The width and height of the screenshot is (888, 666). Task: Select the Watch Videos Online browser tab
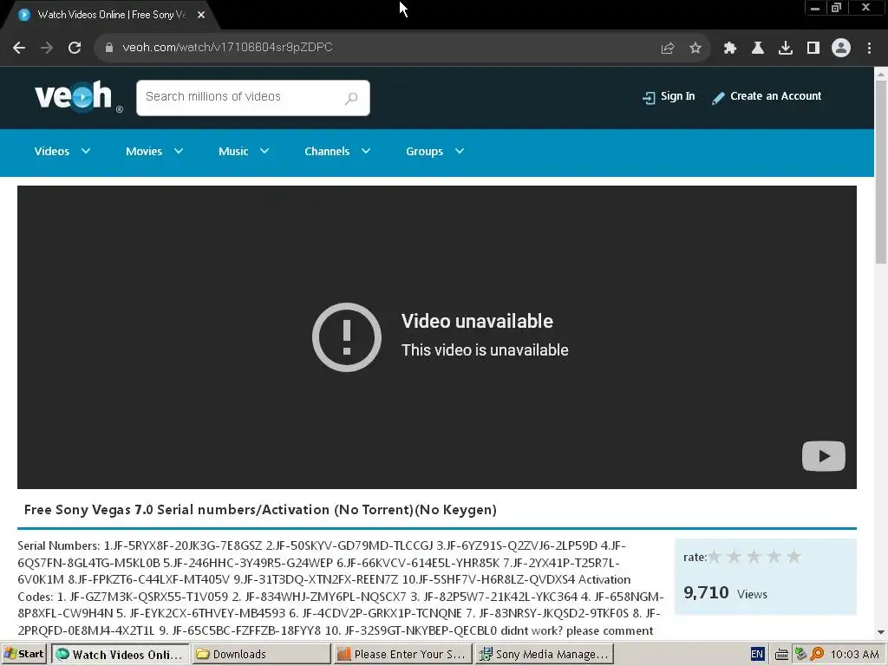(110, 15)
